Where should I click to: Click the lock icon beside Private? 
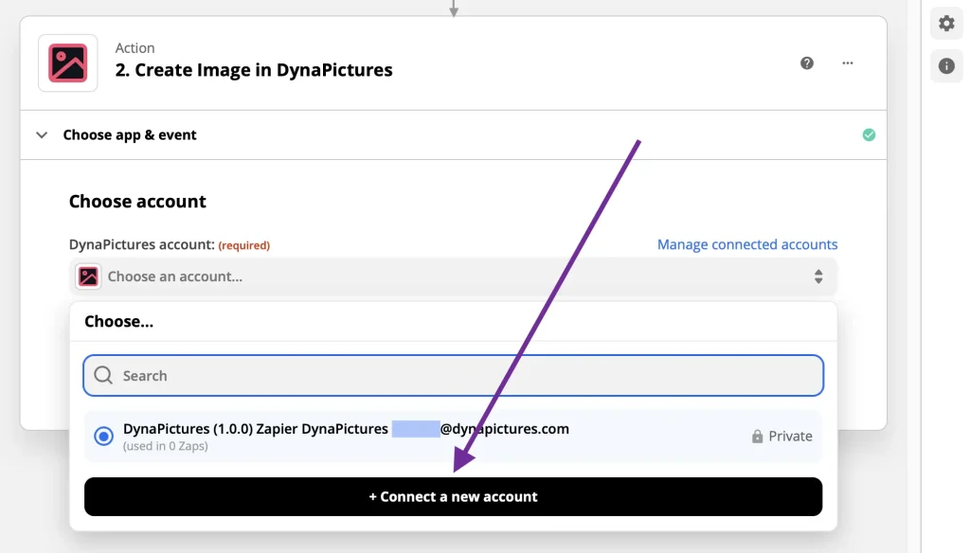[757, 437]
